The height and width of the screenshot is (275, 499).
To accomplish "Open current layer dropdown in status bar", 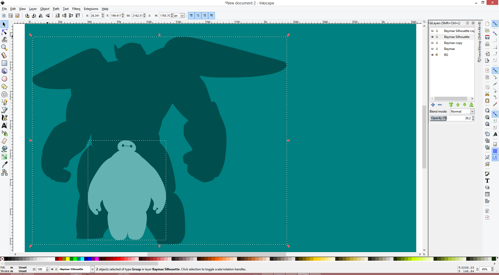I will click(x=92, y=269).
